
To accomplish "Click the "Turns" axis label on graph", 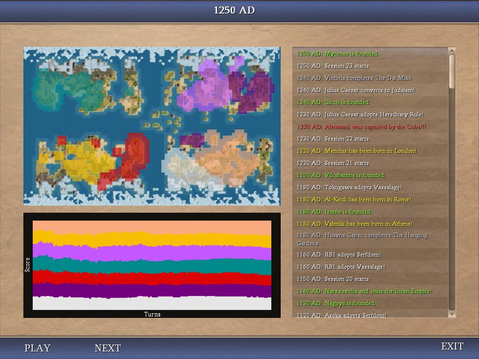I will pos(152,314).
